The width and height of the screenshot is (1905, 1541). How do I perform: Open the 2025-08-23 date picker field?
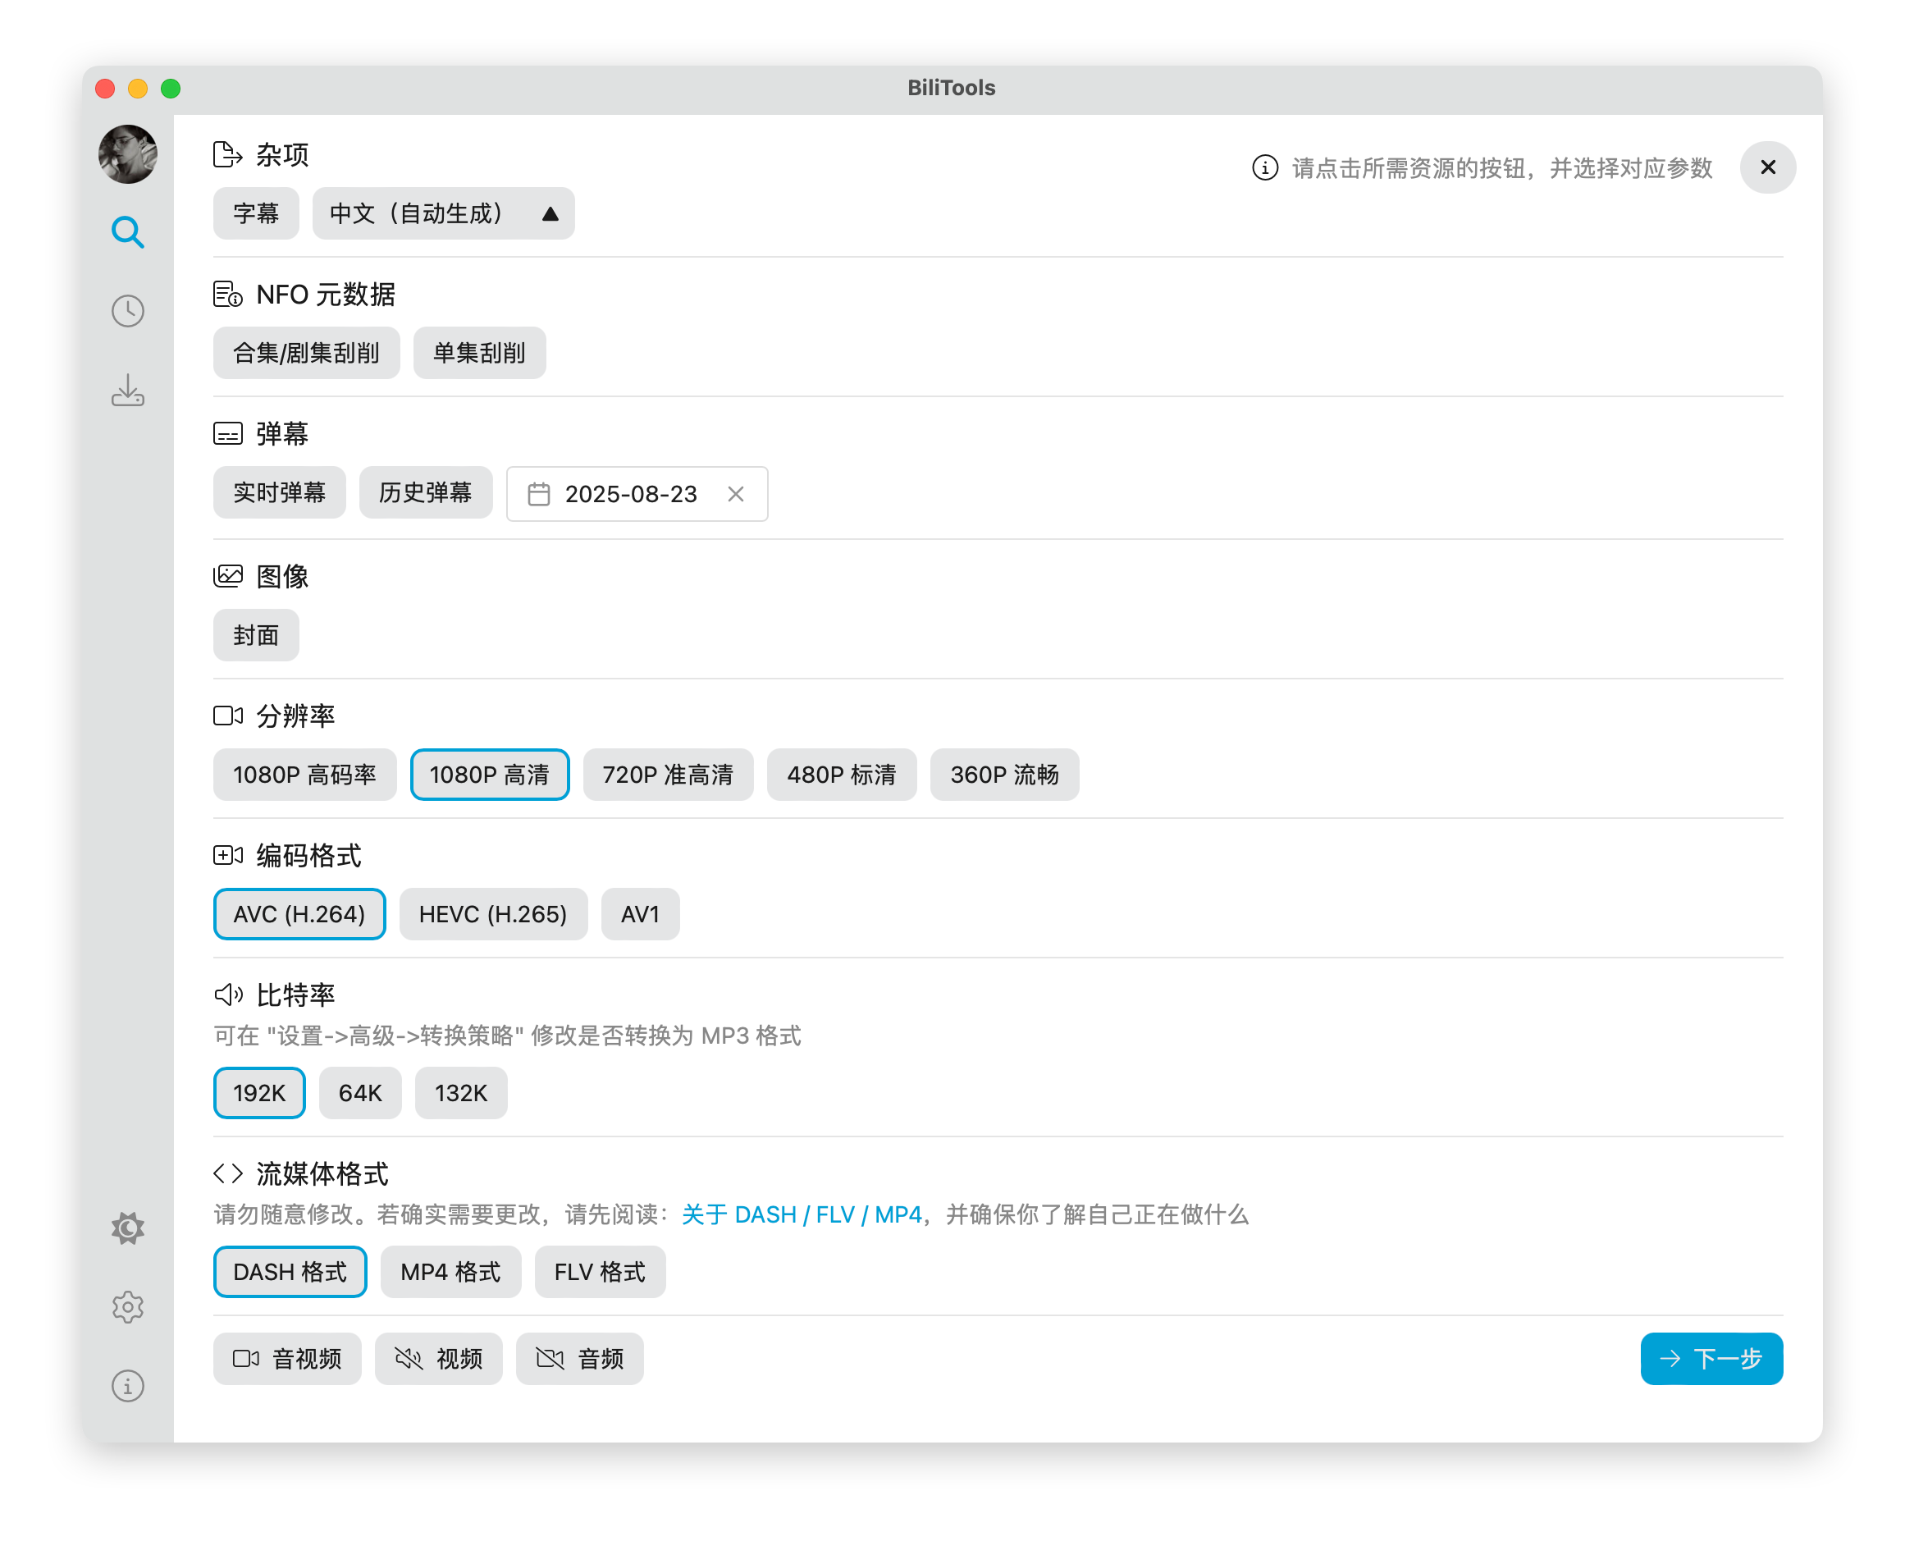636,495
